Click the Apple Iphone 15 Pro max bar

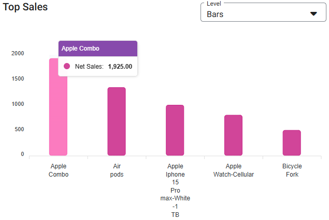(x=175, y=130)
